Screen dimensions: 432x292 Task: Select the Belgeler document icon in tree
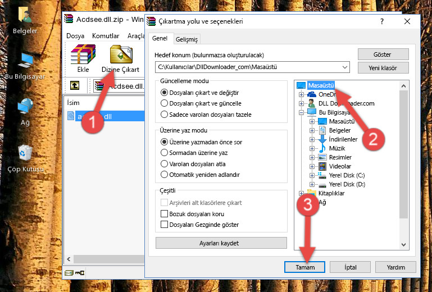(322, 130)
